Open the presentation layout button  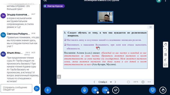click(152, 90)
